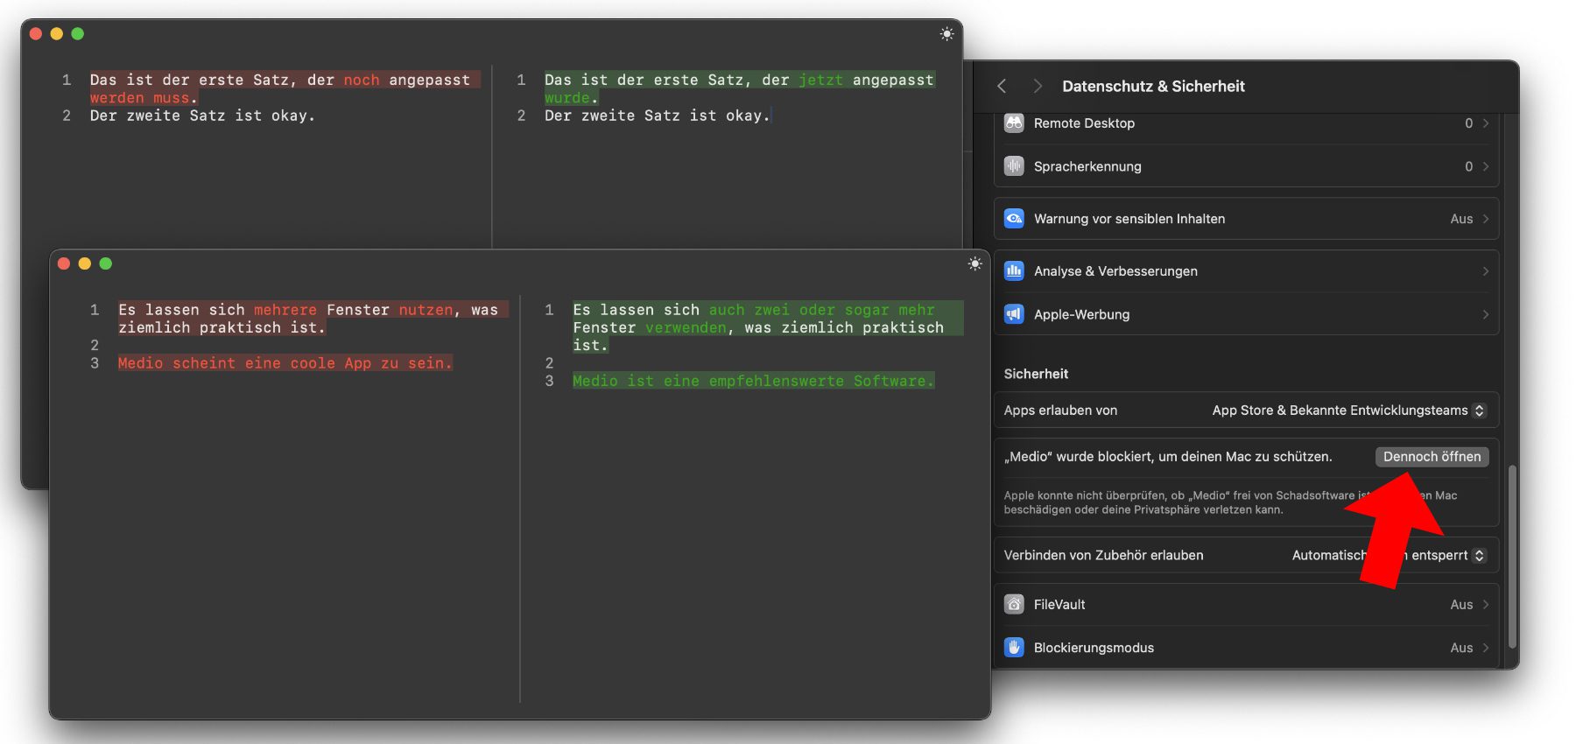This screenshot has width=1576, height=744.
Task: Click the Spracherkennung waveform icon
Action: tap(1014, 166)
